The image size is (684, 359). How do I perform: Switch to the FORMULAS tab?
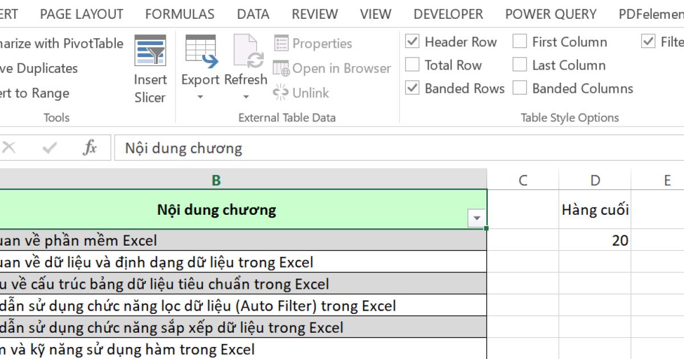tap(179, 14)
